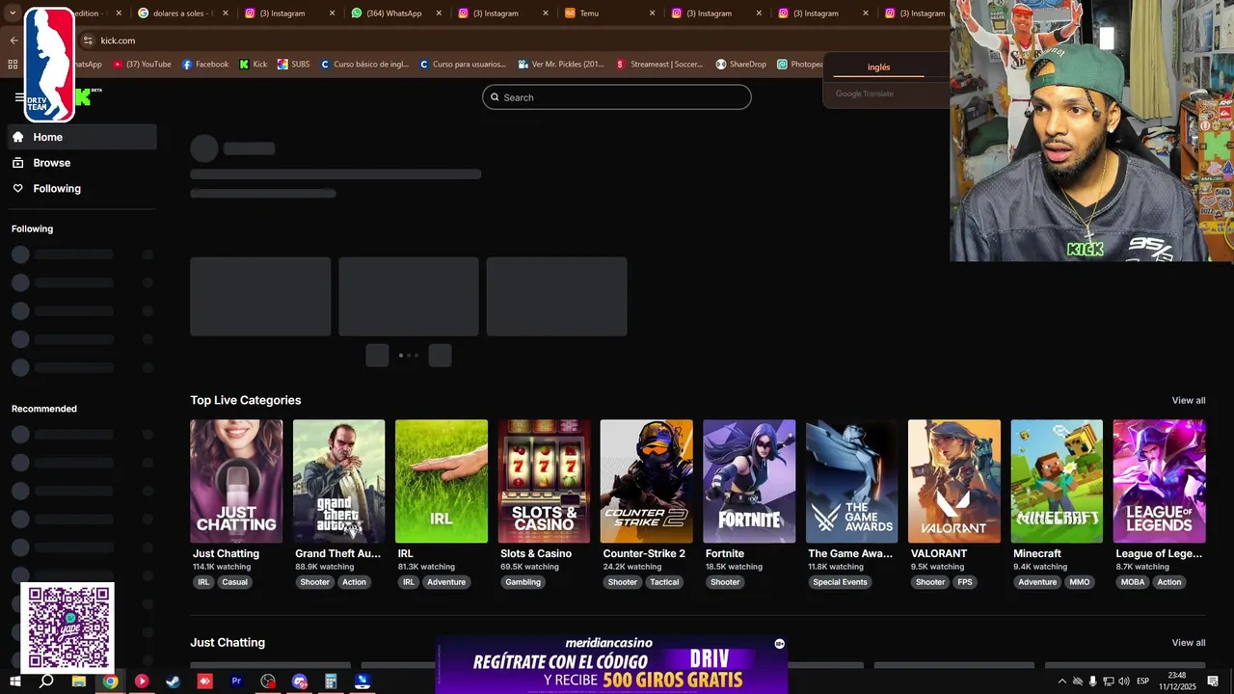Open the SUBS bookmark

294,65
